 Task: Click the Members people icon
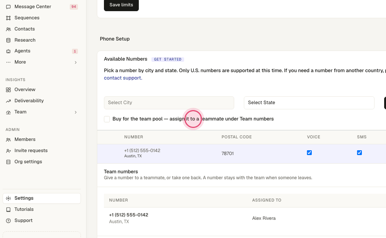click(9, 139)
